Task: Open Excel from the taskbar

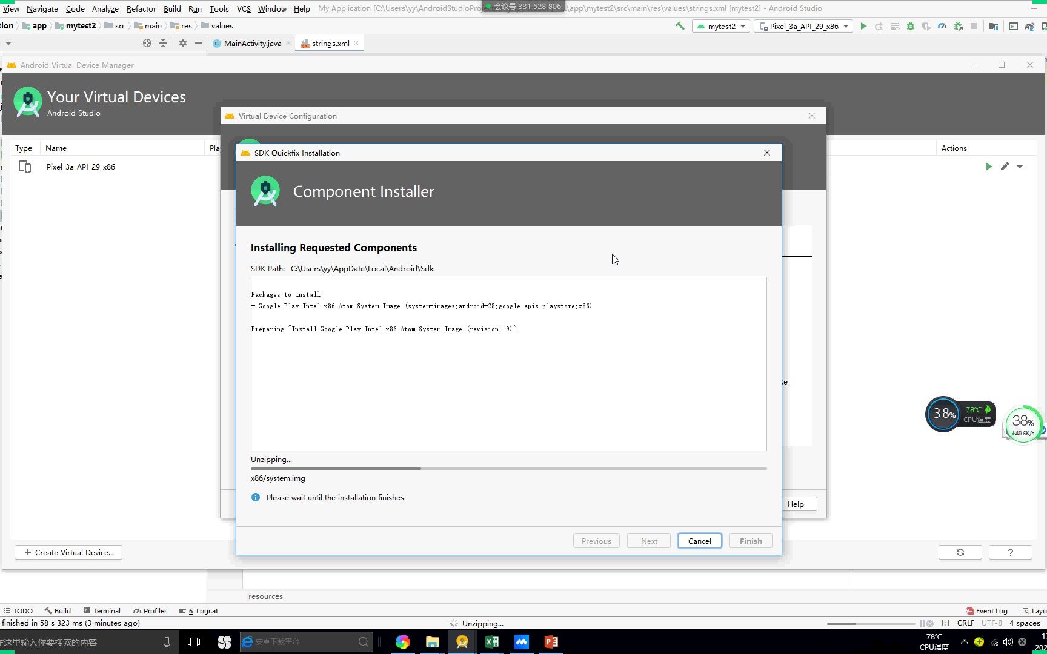Action: tap(492, 642)
